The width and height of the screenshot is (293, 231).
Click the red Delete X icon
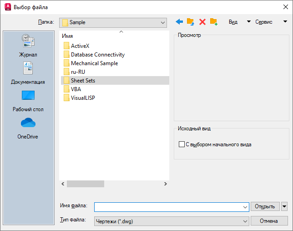point(202,22)
